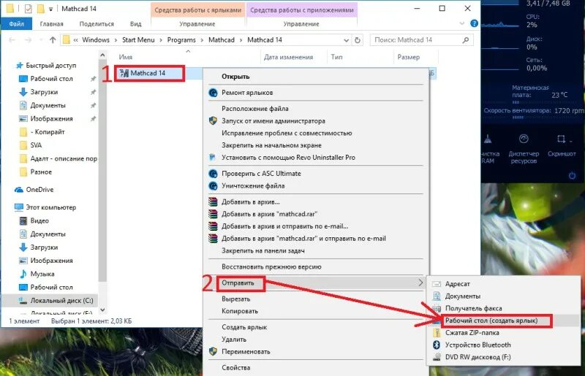Click Programs breadcrumb segment
The width and height of the screenshot is (585, 376).
[x=181, y=40]
